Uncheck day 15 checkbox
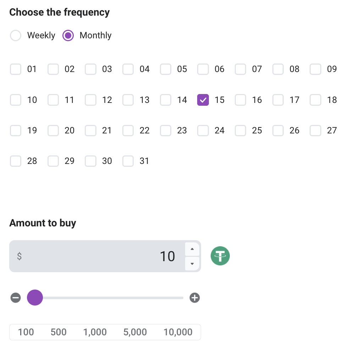The image size is (344, 352). click(x=203, y=100)
